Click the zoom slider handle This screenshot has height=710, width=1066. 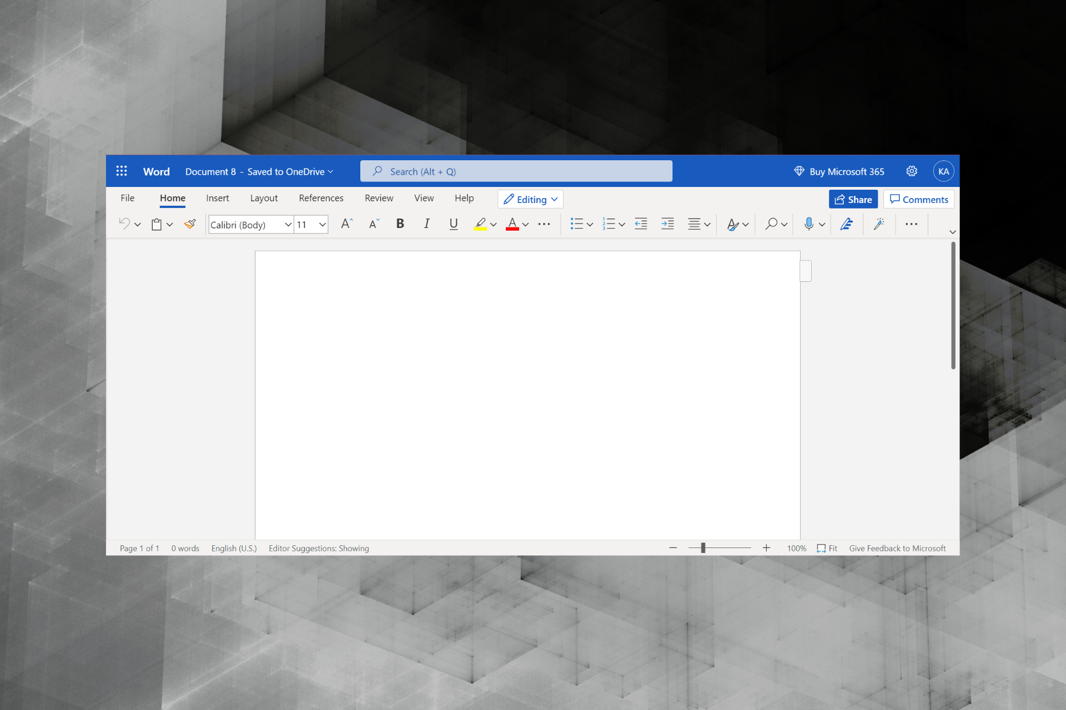pyautogui.click(x=703, y=548)
